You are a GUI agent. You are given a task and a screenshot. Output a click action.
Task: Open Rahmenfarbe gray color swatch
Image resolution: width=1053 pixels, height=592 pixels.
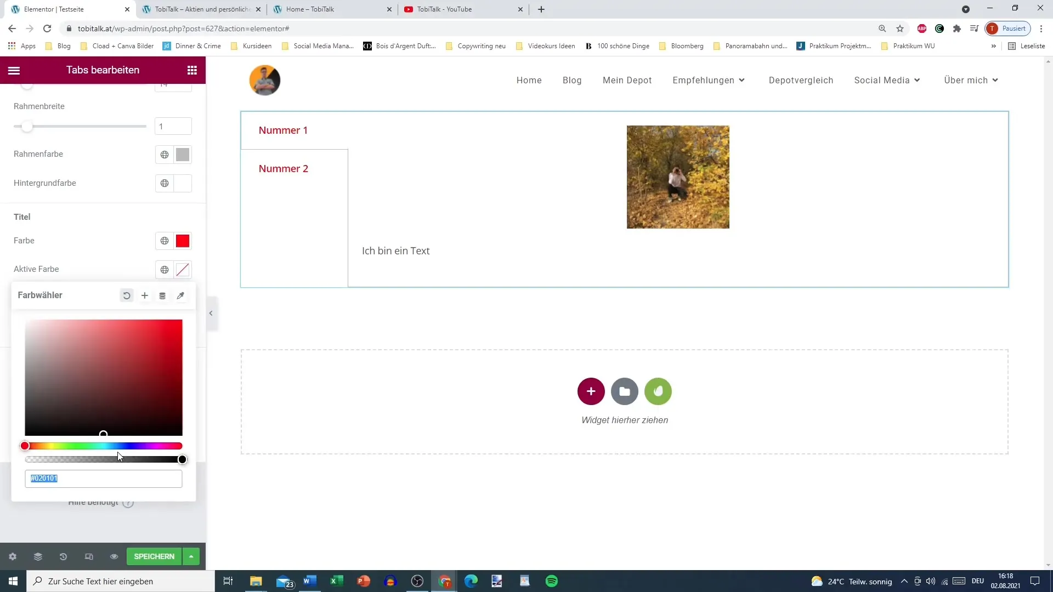point(183,155)
